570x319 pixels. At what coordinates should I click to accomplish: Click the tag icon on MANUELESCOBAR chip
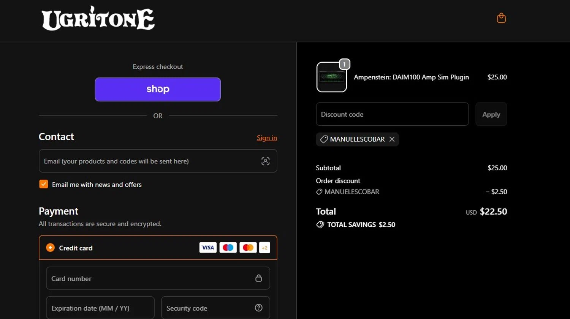pos(324,139)
